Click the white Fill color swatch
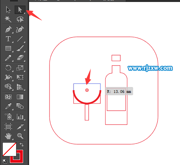The width and height of the screenshot is (180, 165). tap(9, 149)
